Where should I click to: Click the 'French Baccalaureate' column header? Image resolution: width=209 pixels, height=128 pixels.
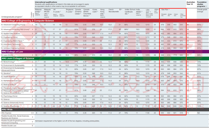coord(113,11)
